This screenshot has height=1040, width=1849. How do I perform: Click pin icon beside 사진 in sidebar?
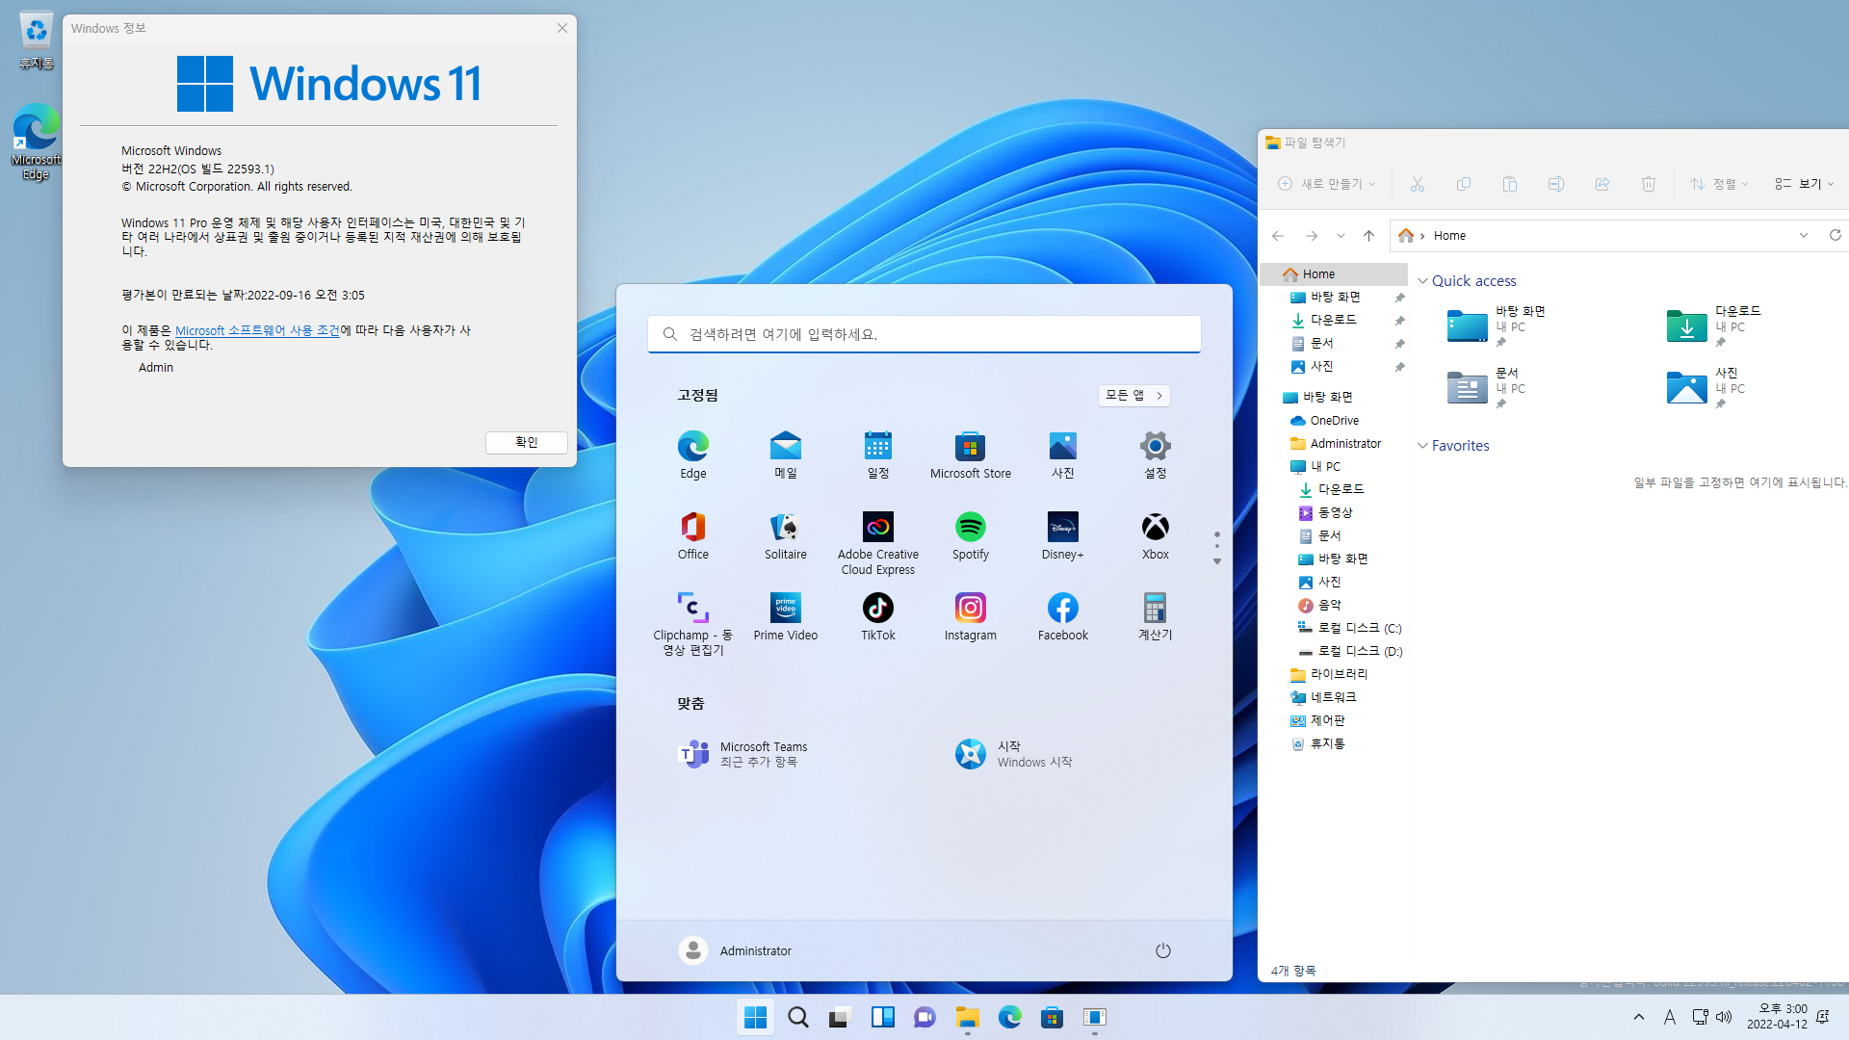pos(1399,367)
